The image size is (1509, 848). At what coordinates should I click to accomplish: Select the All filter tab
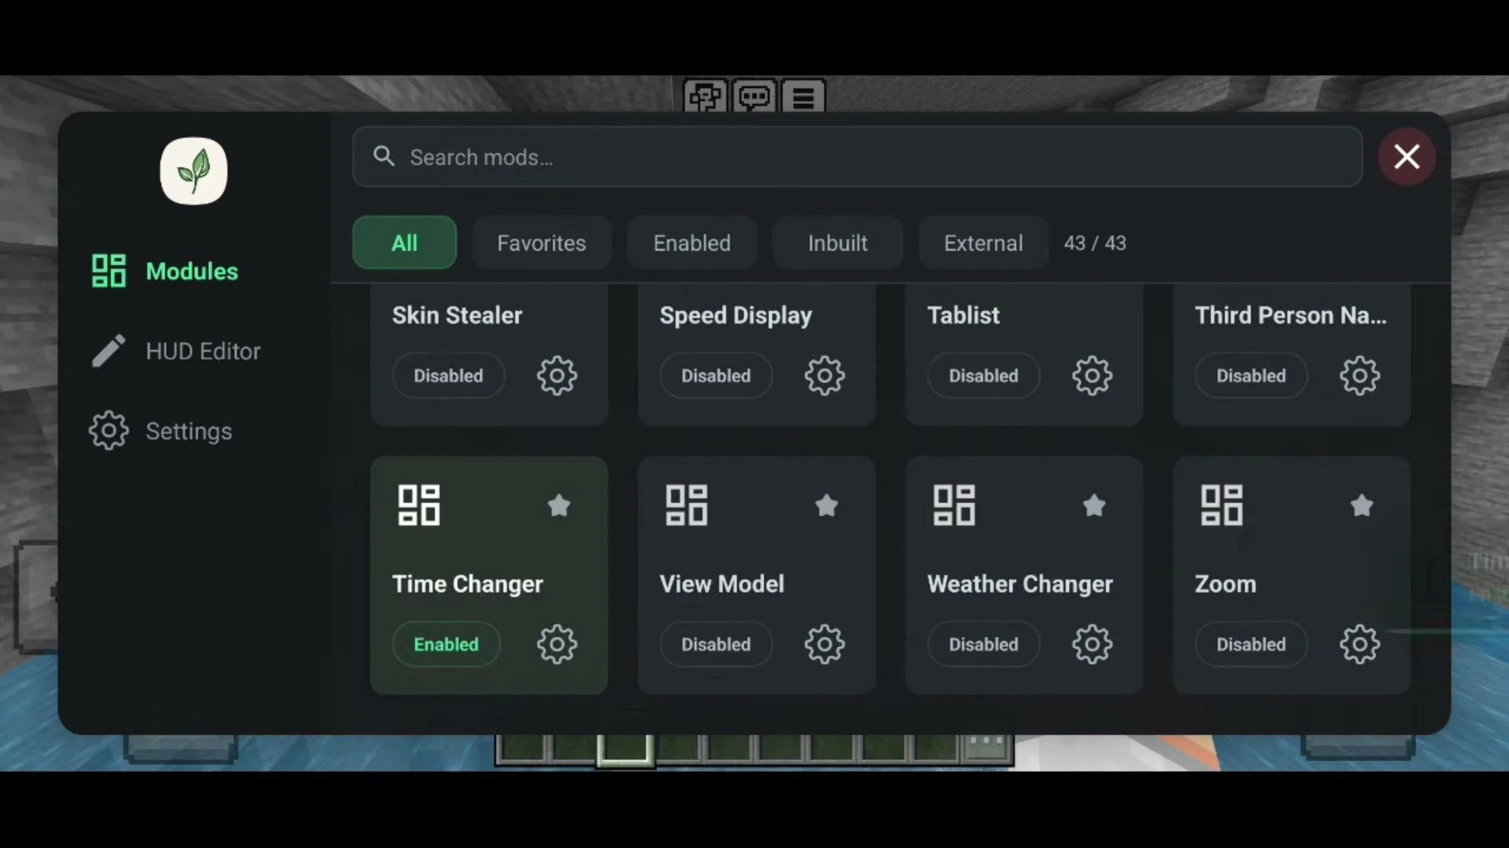point(405,243)
